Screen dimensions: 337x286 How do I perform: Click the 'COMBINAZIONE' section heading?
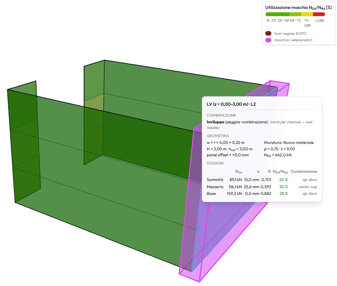point(221,115)
